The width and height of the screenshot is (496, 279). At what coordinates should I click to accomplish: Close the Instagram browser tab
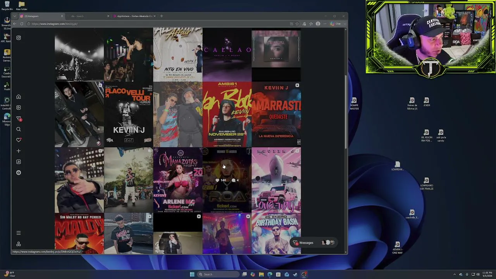click(x=62, y=16)
